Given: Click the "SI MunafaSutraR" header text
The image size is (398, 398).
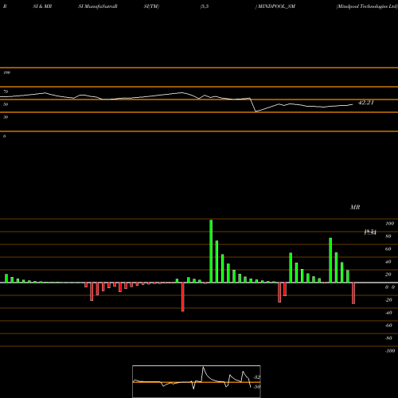Looking at the screenshot, I should (x=98, y=6).
